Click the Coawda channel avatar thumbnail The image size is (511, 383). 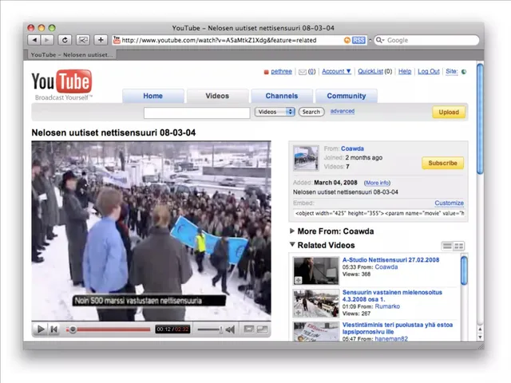306,158
